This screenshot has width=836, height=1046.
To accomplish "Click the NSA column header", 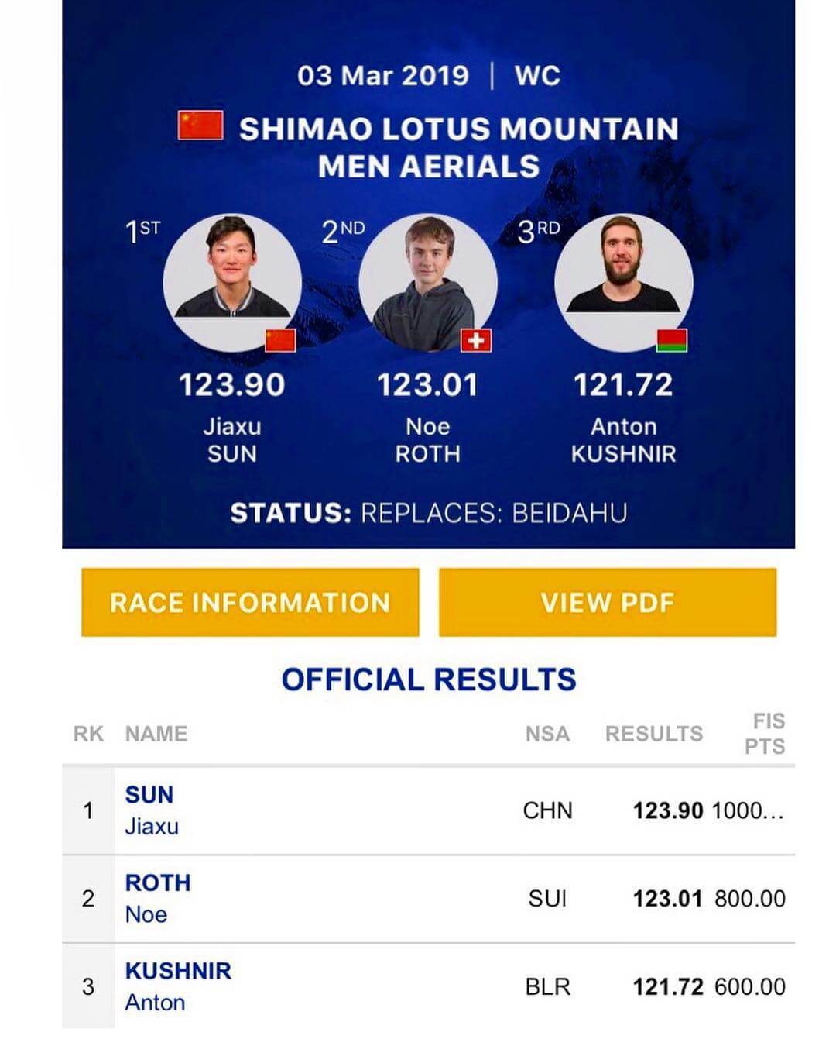I will point(547,734).
